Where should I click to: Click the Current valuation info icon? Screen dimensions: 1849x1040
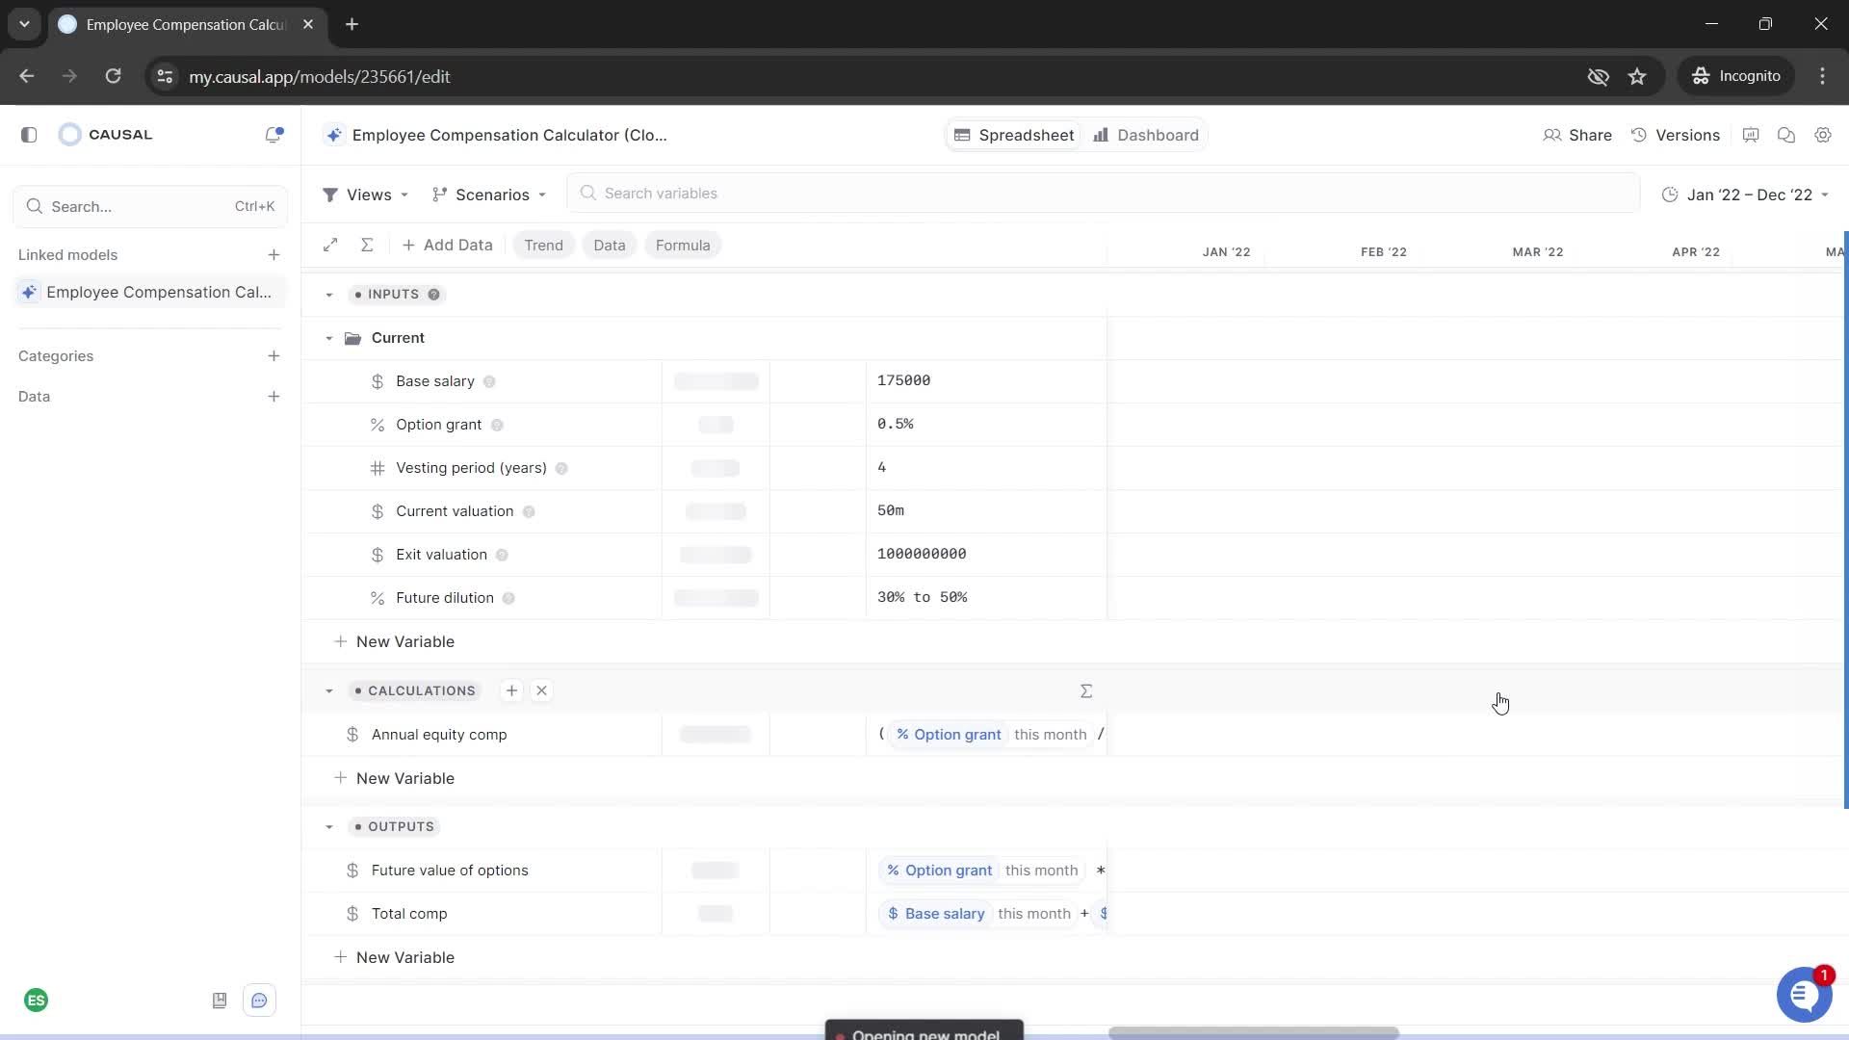tap(529, 511)
